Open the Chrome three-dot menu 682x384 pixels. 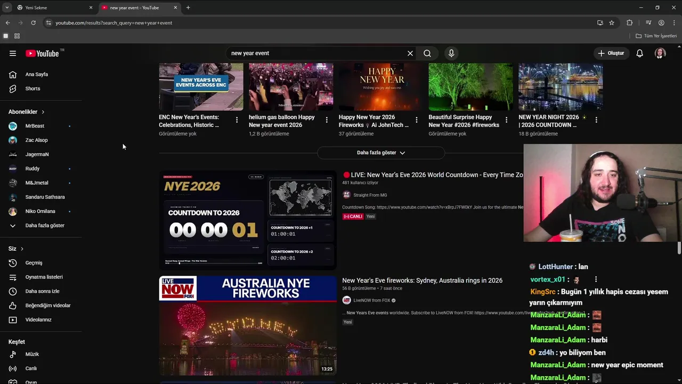click(674, 23)
